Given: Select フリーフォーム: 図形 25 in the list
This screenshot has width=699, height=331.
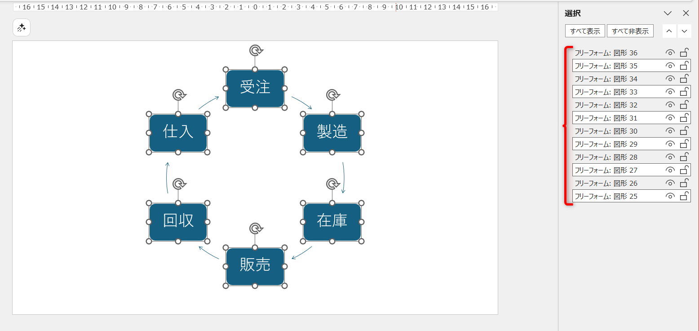Looking at the screenshot, I should (x=632, y=197).
